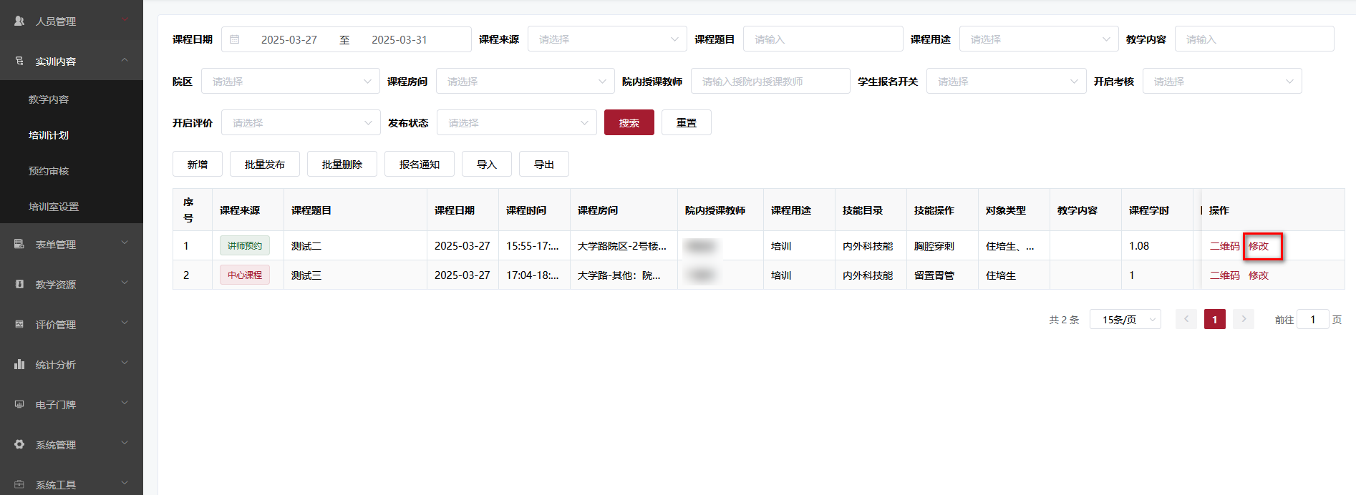This screenshot has height=495, width=1356.
Task: Click the 批量删除 button
Action: (x=342, y=165)
